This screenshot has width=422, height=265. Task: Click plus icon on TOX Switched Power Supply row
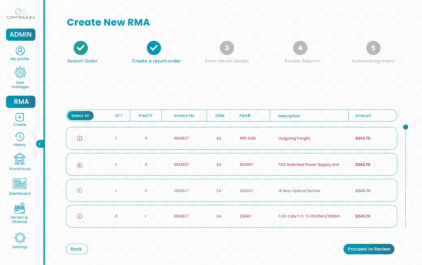(x=80, y=165)
